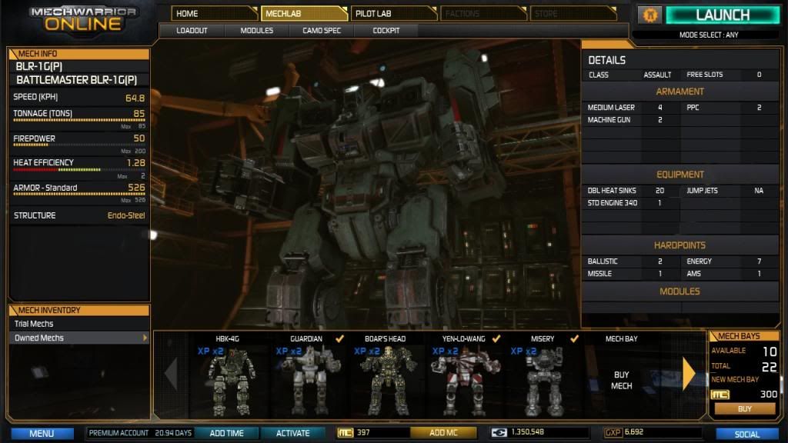Toggle the checkmark on Misery mech
The height and width of the screenshot is (443, 788).
[x=574, y=338]
